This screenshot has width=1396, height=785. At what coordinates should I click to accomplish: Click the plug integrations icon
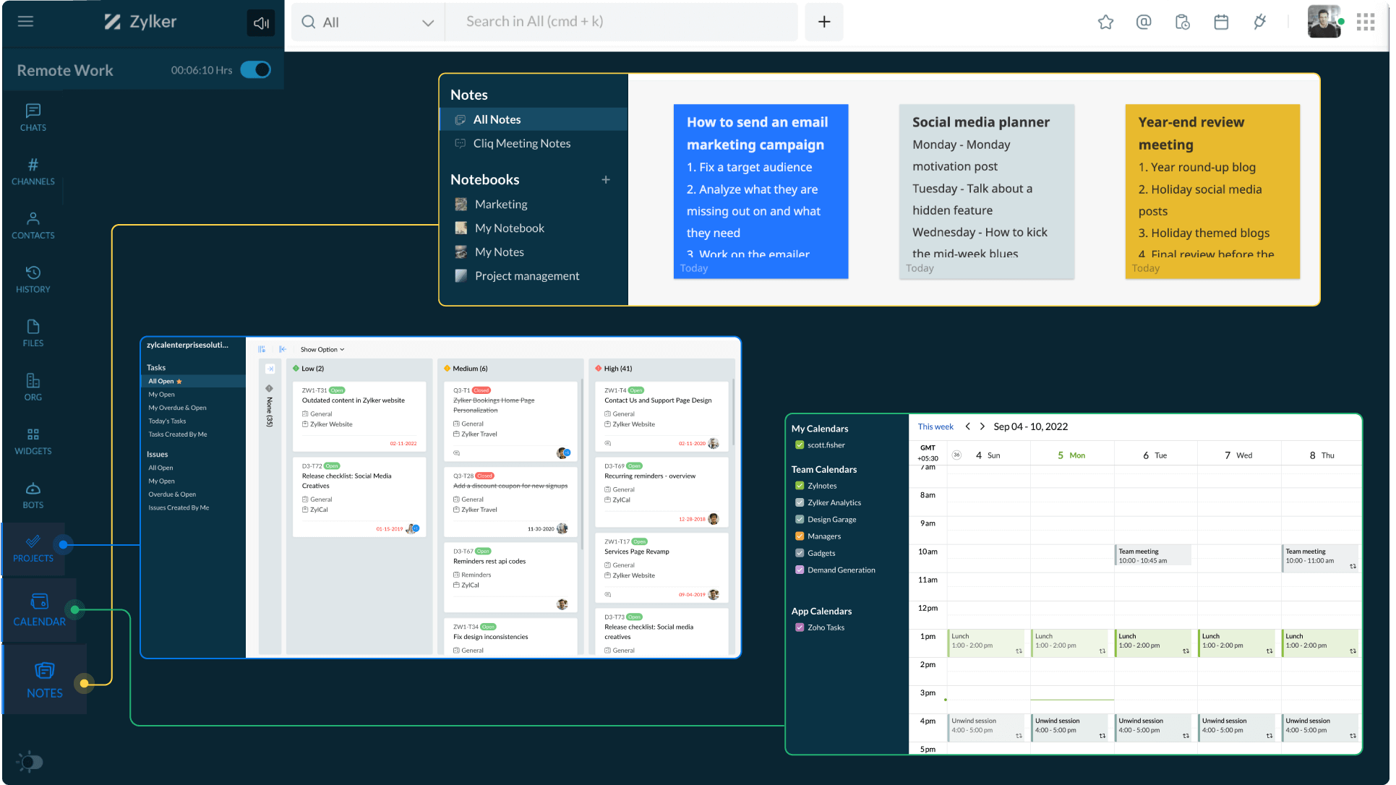[1260, 22]
